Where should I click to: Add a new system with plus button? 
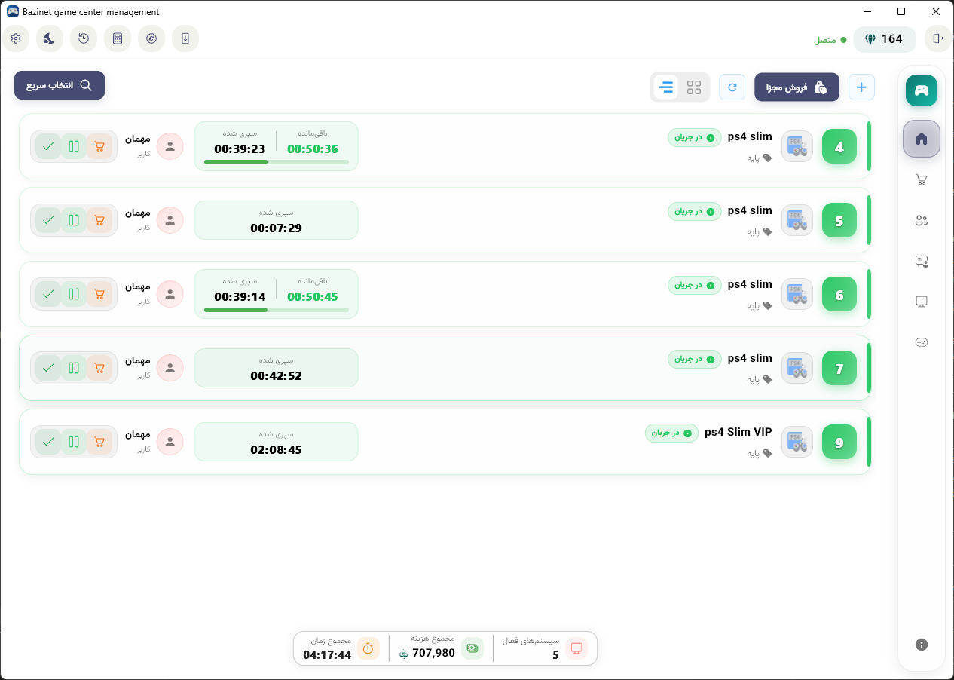pos(861,87)
